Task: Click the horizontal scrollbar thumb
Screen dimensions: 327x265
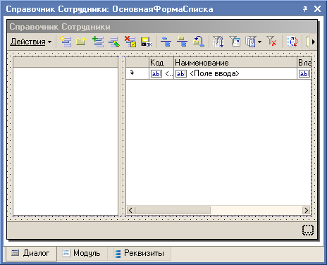Action: coord(173,210)
